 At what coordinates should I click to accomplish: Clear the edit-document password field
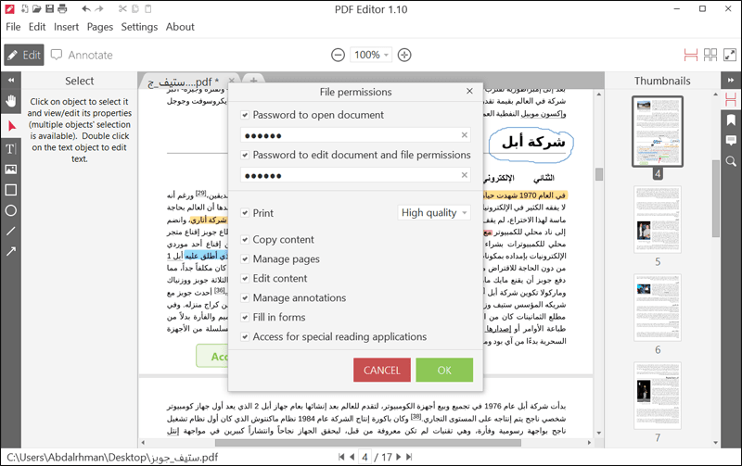465,175
